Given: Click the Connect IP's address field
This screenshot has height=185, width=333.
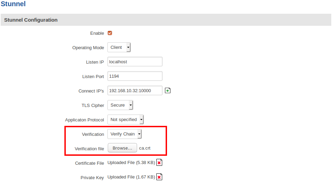Looking at the screenshot, I should pyautogui.click(x=135, y=91).
